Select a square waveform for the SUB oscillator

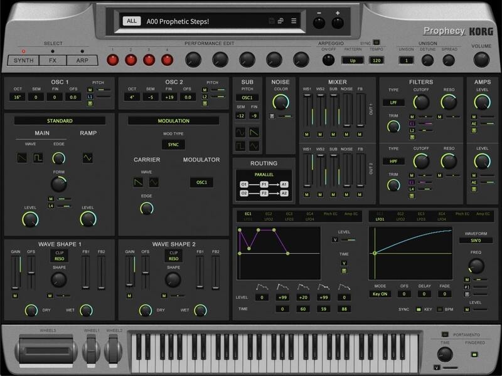pos(240,145)
